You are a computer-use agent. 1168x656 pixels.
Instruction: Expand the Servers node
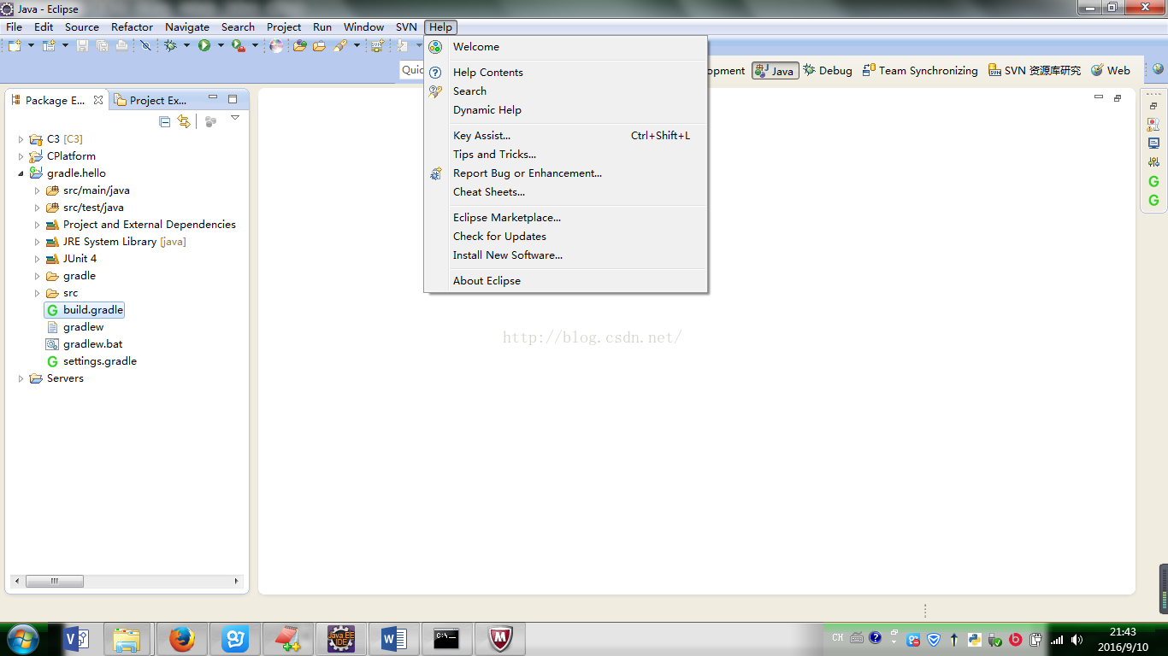[x=21, y=378]
